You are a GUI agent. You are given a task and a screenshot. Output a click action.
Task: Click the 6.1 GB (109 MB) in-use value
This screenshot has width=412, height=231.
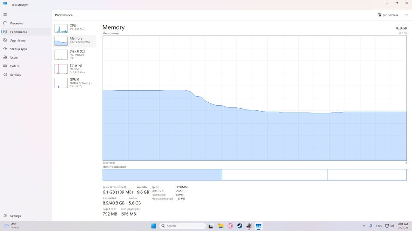[118, 192]
